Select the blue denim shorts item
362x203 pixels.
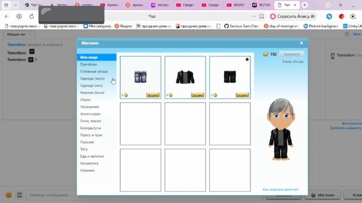pyautogui.click(x=140, y=77)
